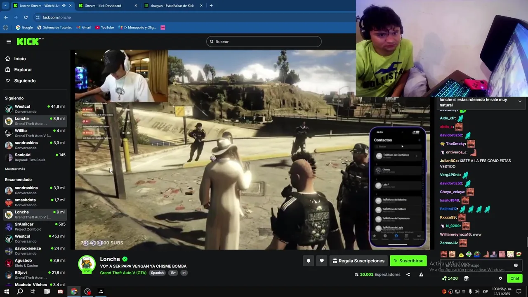Image resolution: width=528 pixels, height=297 pixels.
Task: Click the Chrome taskbar icon
Action: (x=74, y=292)
